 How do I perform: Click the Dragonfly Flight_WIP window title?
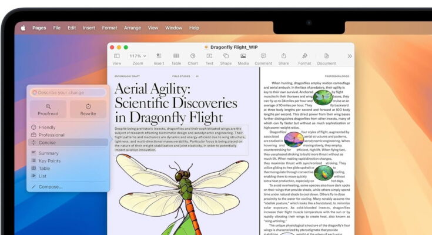click(x=234, y=48)
